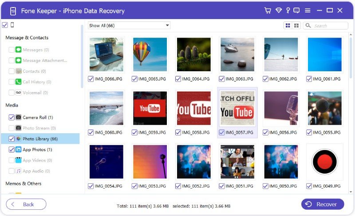Switch to large thumbnail grid view

(288, 26)
